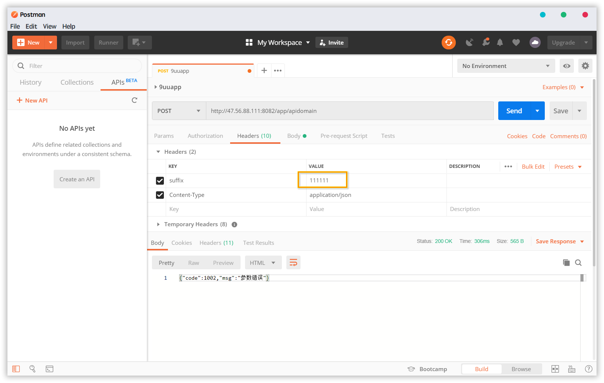Open the Save Response dropdown
The height and width of the screenshot is (383, 604).
point(560,241)
